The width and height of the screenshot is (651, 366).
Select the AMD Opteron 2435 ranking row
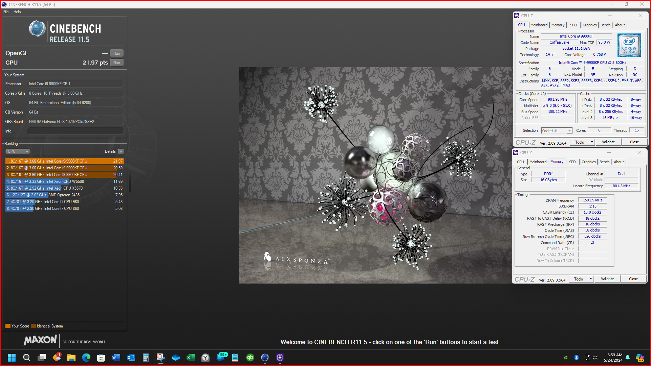(x=65, y=195)
